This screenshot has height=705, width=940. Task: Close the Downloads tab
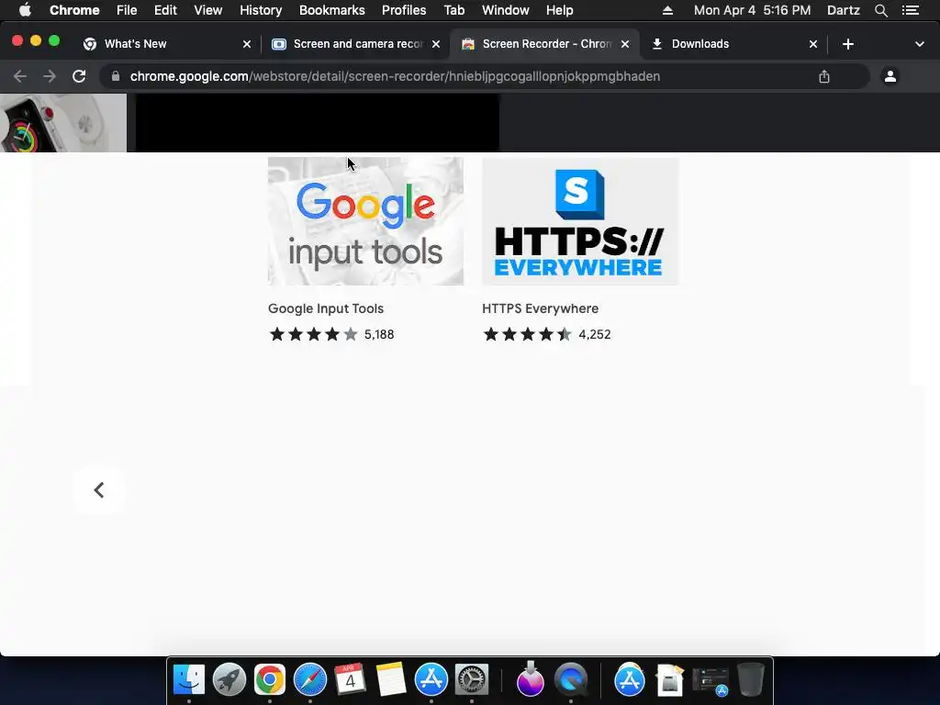click(813, 44)
